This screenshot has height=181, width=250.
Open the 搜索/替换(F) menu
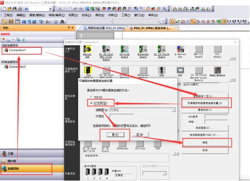point(37,15)
